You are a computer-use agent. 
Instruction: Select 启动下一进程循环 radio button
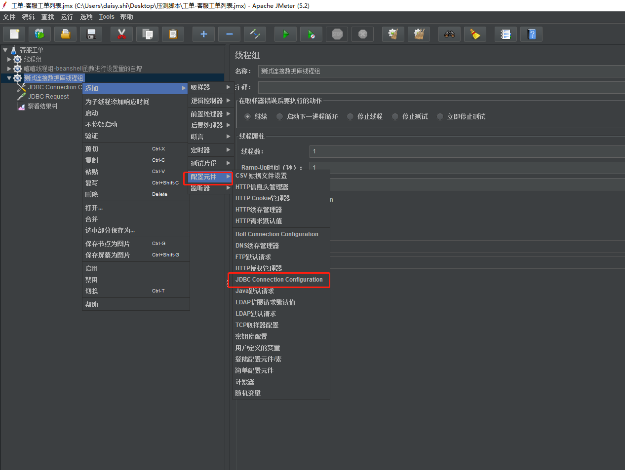point(279,116)
